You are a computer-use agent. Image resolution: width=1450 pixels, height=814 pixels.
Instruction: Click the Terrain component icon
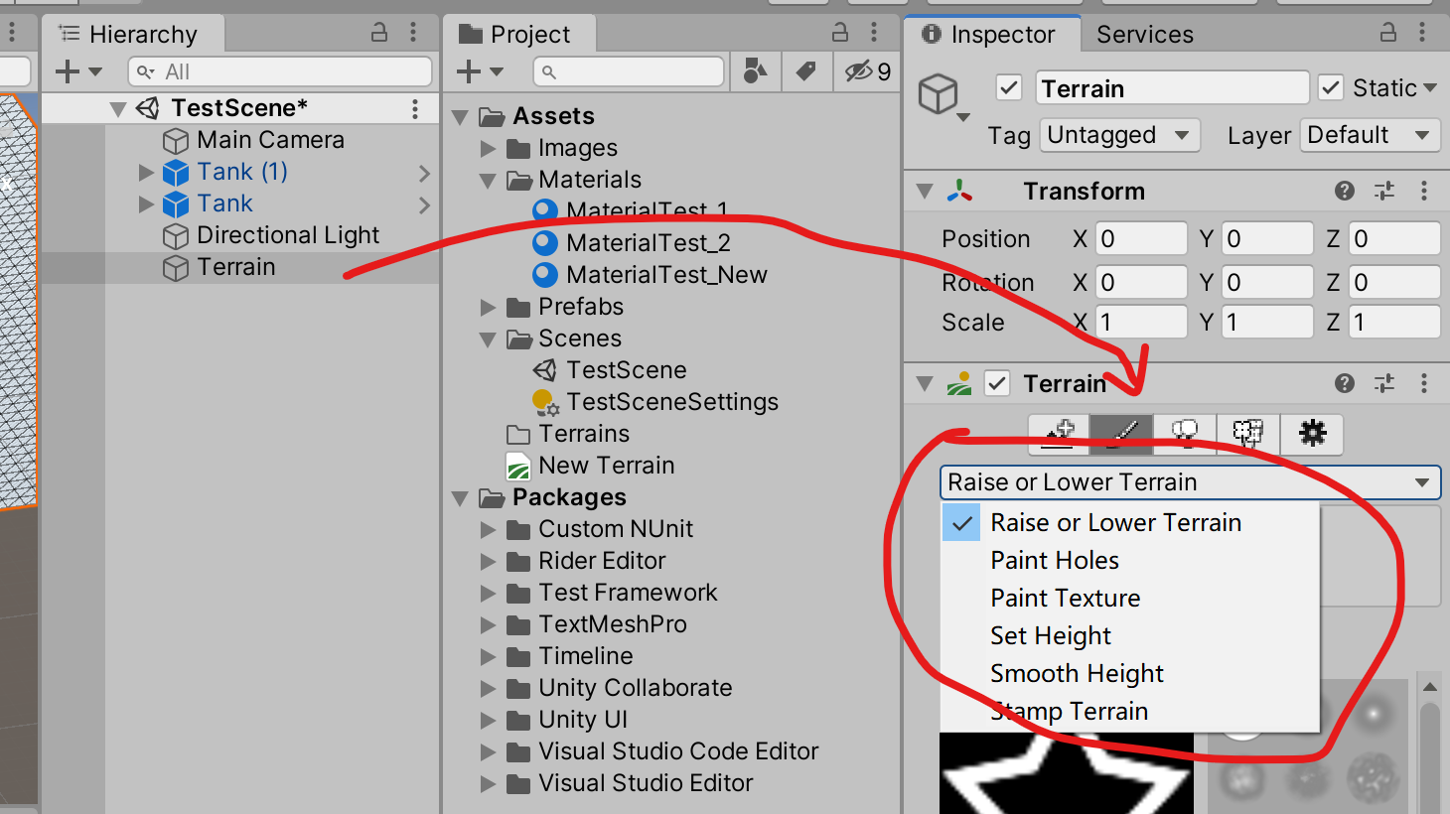pos(959,383)
